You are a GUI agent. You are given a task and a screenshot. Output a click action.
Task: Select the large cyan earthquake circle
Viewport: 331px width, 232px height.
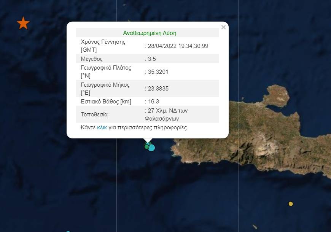coord(152,148)
